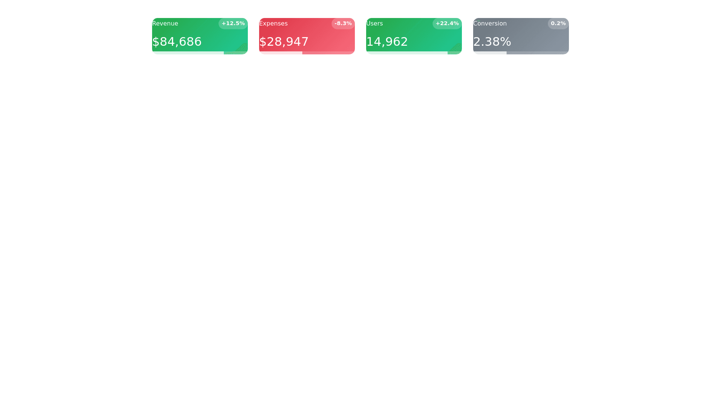Click the Expenses card title label

273,24
